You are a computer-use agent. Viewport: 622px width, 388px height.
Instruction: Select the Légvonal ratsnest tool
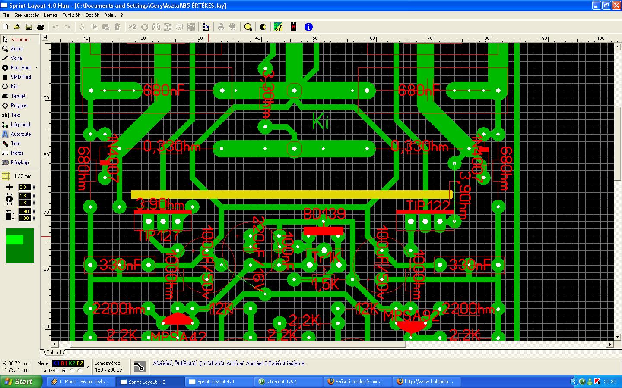20,125
